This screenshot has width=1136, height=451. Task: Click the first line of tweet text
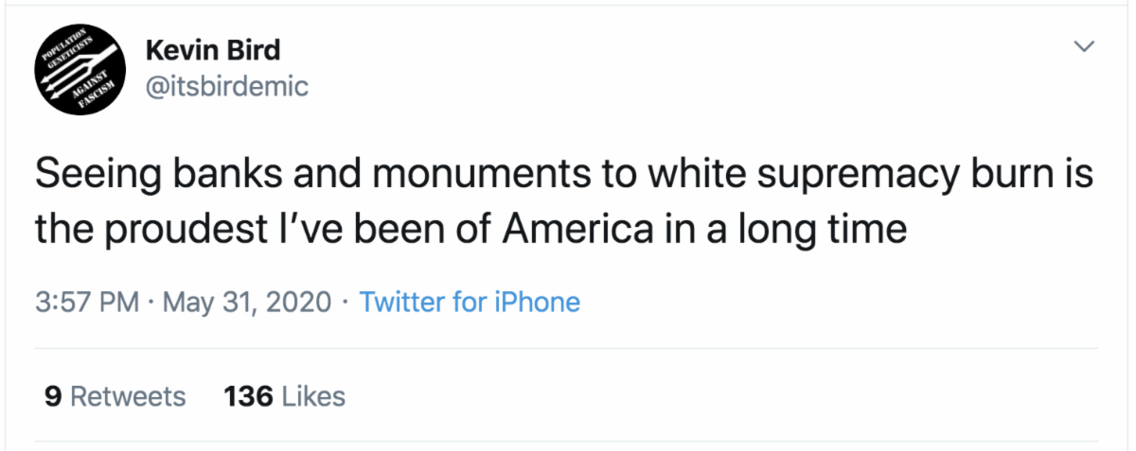(x=564, y=177)
